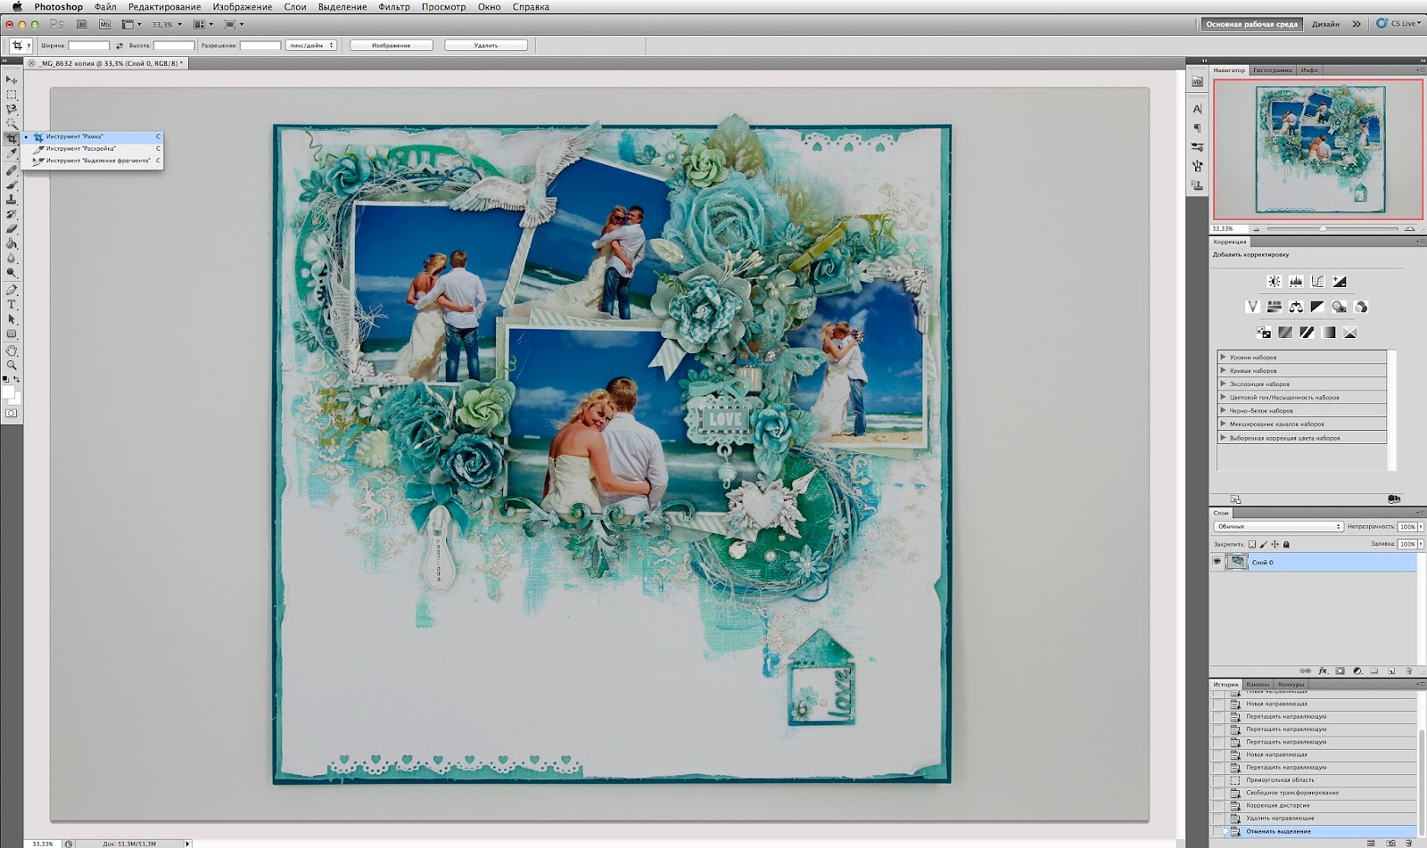Select the Eraser tool
Viewport: 1427px width, 848px height.
12,228
